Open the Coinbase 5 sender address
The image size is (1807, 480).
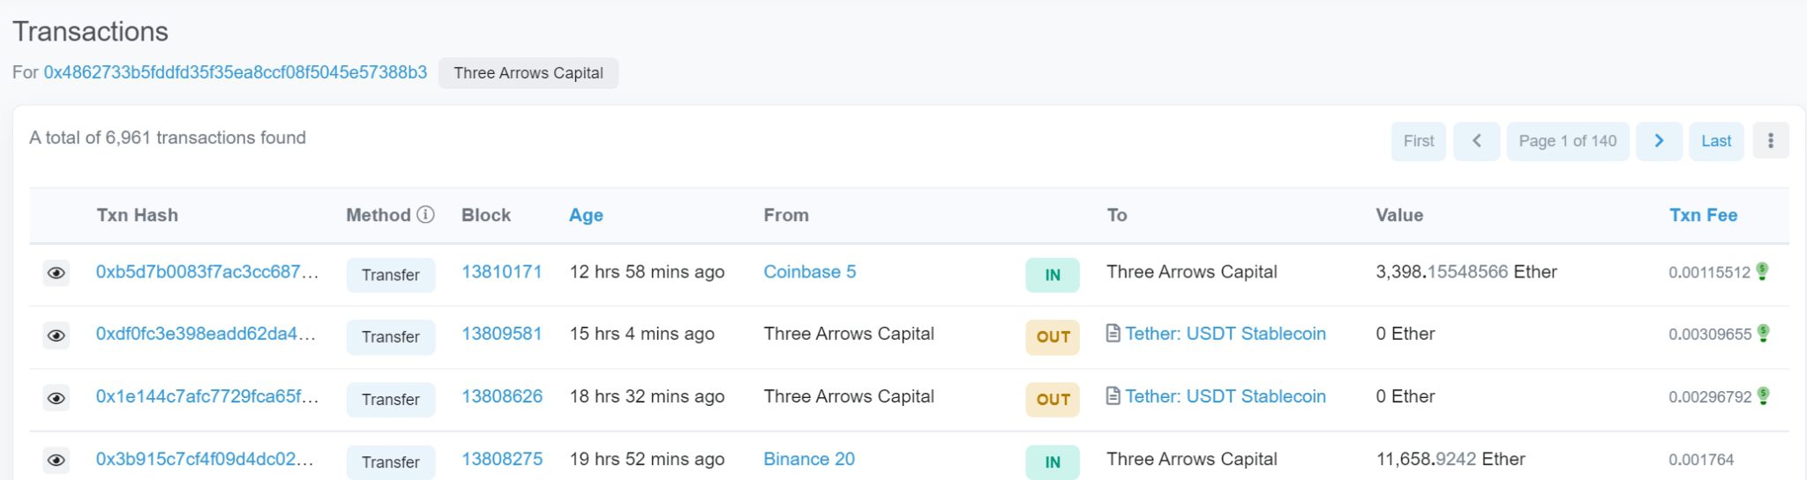tap(810, 272)
